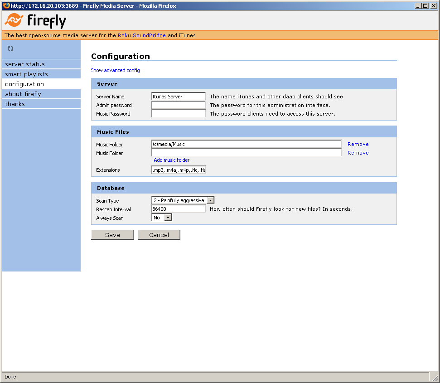Open the server status page

[x=41, y=64]
